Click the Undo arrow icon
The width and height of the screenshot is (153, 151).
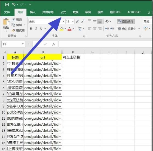pyautogui.click(x=14, y=4)
